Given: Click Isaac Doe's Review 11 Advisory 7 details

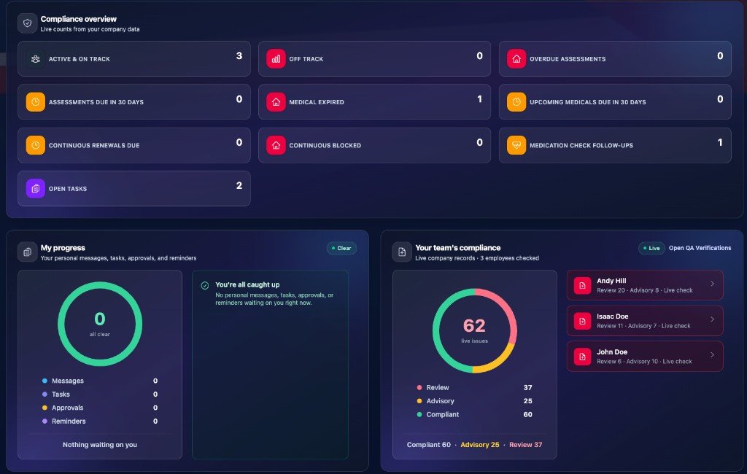Looking at the screenshot, I should 643,326.
